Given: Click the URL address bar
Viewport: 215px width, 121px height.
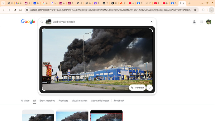Looking at the screenshot, I should [x=111, y=10].
